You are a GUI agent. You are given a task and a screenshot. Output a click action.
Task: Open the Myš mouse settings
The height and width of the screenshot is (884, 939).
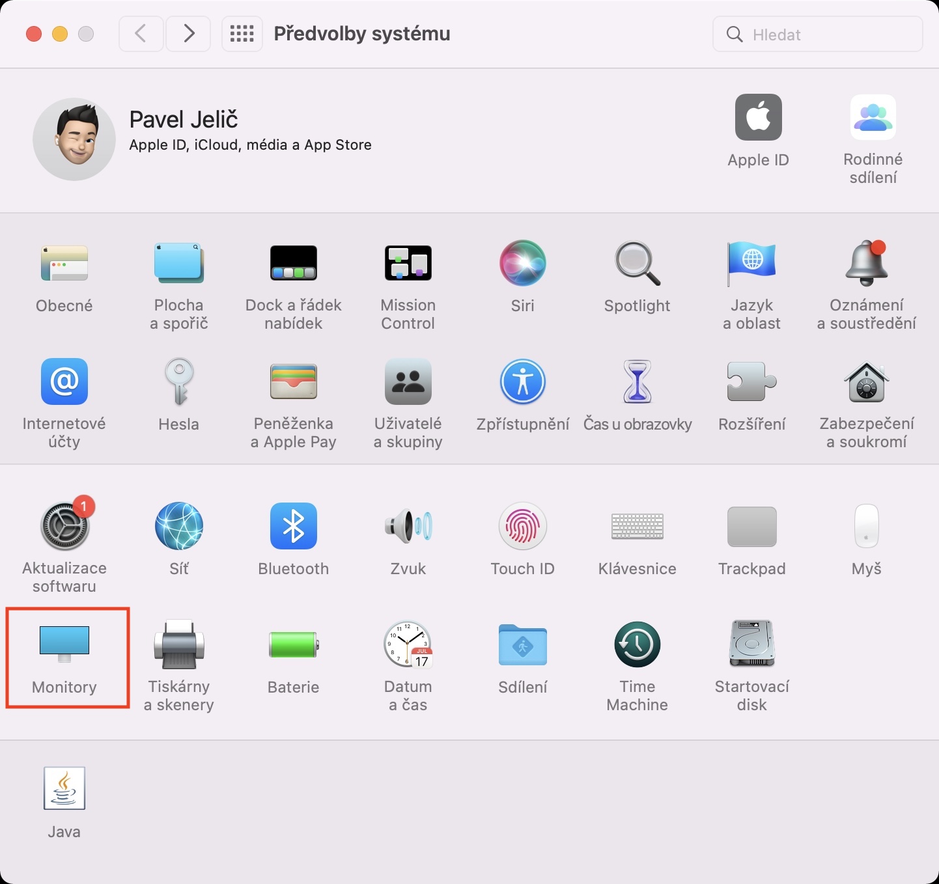click(x=867, y=526)
